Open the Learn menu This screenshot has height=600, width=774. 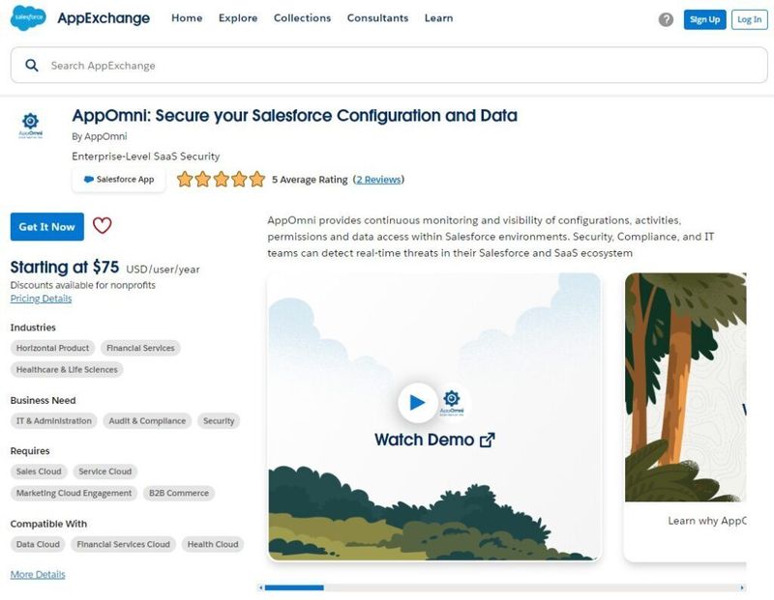coord(438,18)
